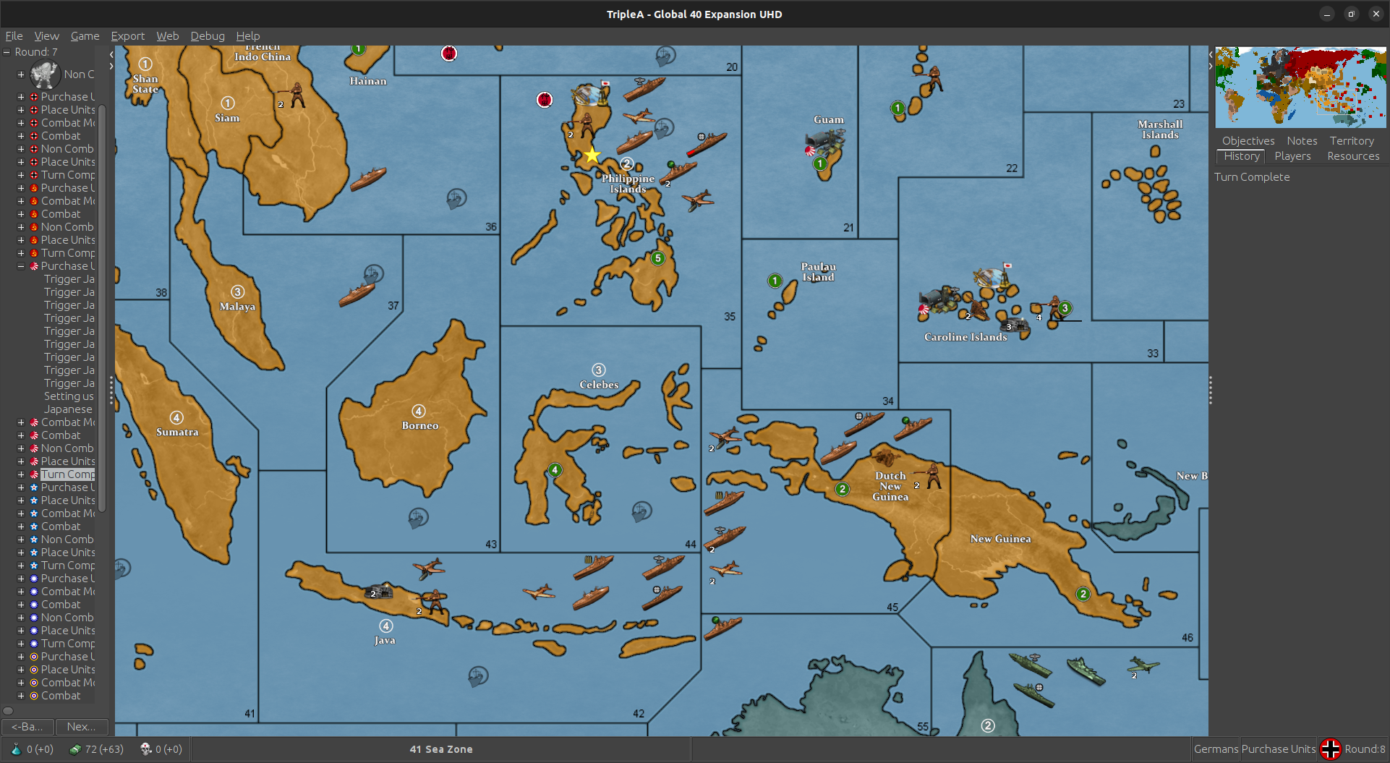Viewport: 1390px width, 763px height.
Task: Open the Game menu
Action: click(x=85, y=35)
